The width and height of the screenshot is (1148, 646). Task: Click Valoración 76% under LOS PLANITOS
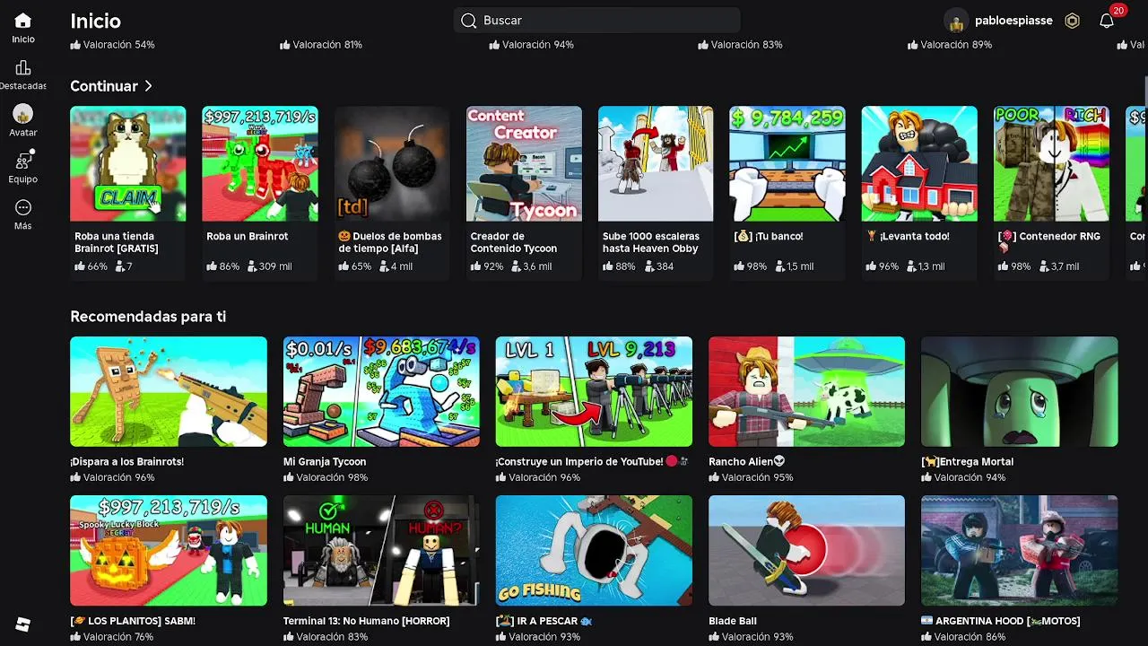(x=112, y=637)
